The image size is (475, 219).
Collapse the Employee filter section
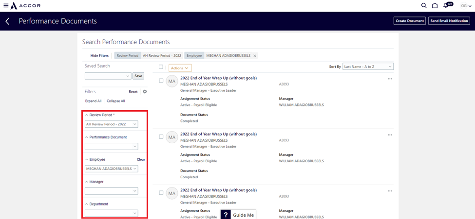(87, 159)
